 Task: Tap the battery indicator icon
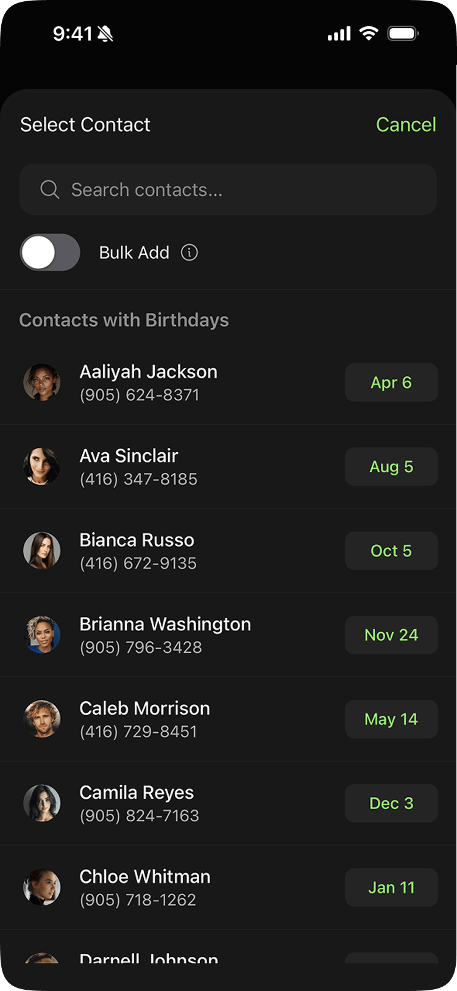(402, 34)
